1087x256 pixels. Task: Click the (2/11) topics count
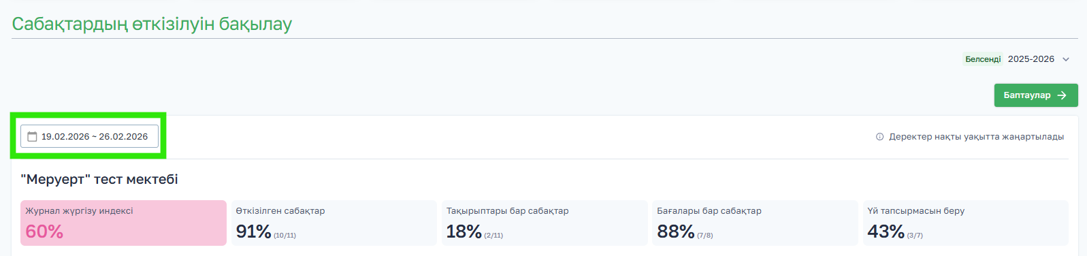click(493, 236)
